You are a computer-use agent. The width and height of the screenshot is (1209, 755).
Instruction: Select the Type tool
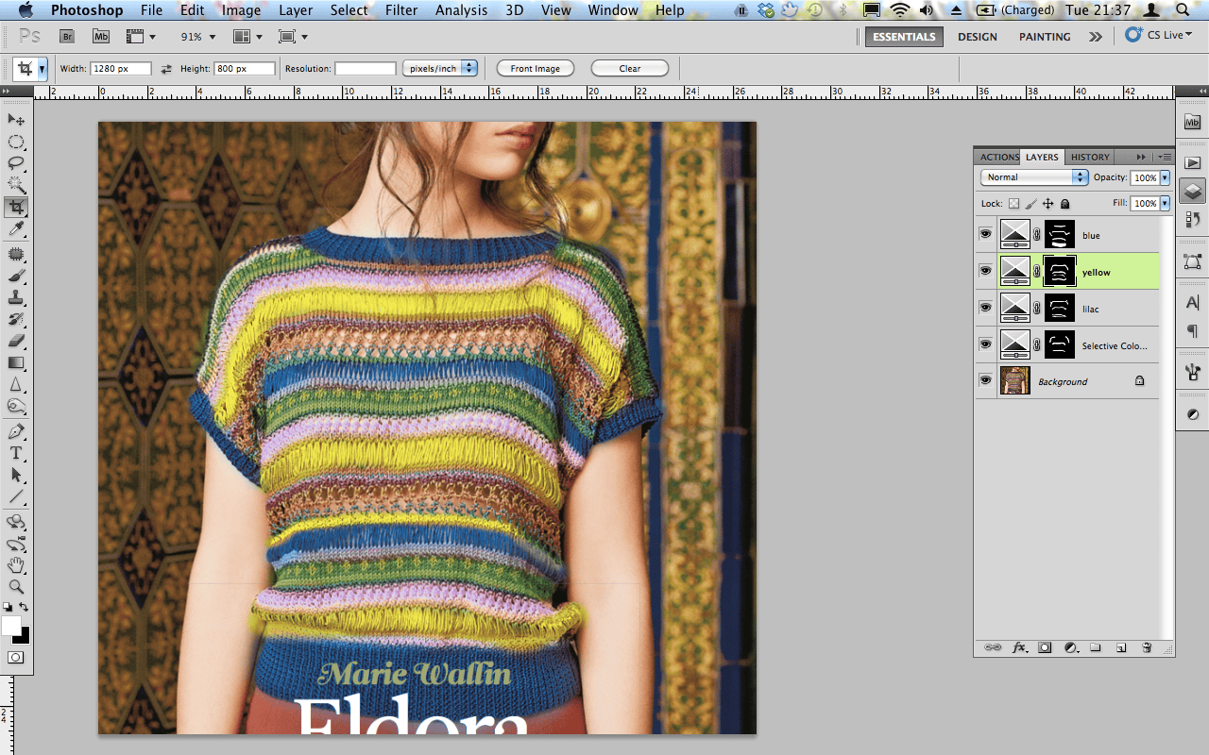16,454
